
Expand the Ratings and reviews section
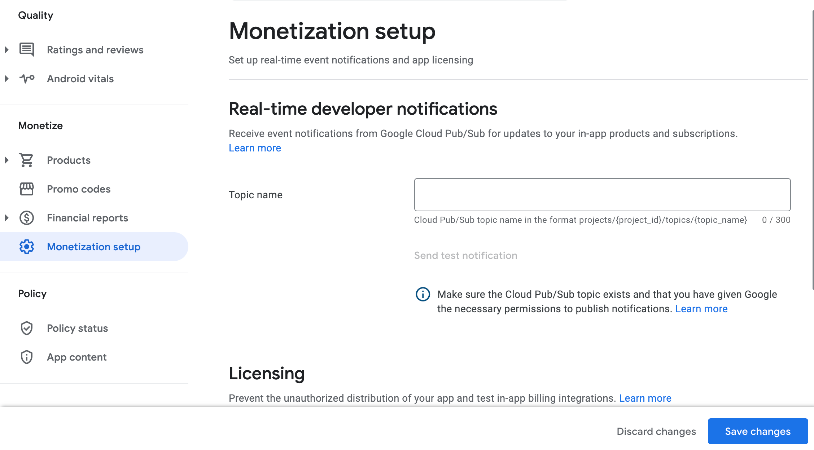pos(6,50)
